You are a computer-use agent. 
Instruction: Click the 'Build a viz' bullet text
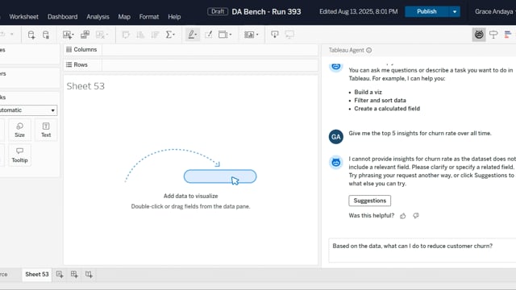click(x=368, y=93)
